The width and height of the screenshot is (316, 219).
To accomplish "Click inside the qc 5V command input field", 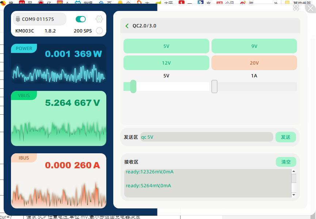I will (x=206, y=137).
